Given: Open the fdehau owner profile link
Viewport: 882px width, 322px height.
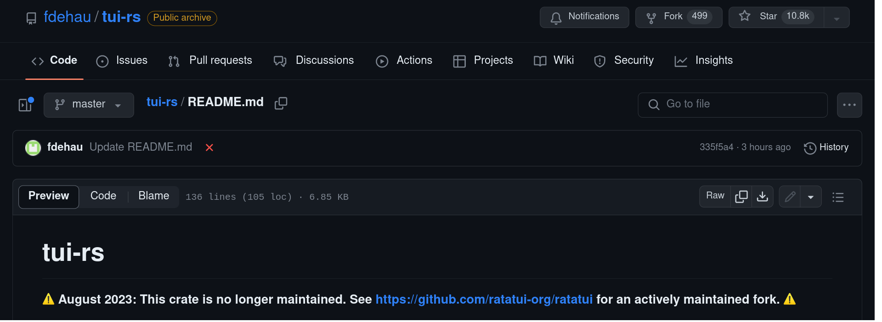Looking at the screenshot, I should click(67, 17).
